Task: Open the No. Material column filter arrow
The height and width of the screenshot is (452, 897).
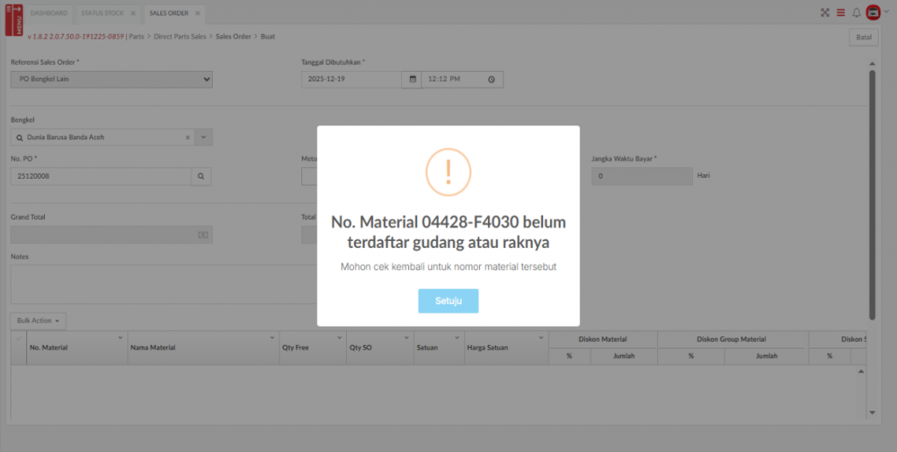Action: tap(120, 338)
